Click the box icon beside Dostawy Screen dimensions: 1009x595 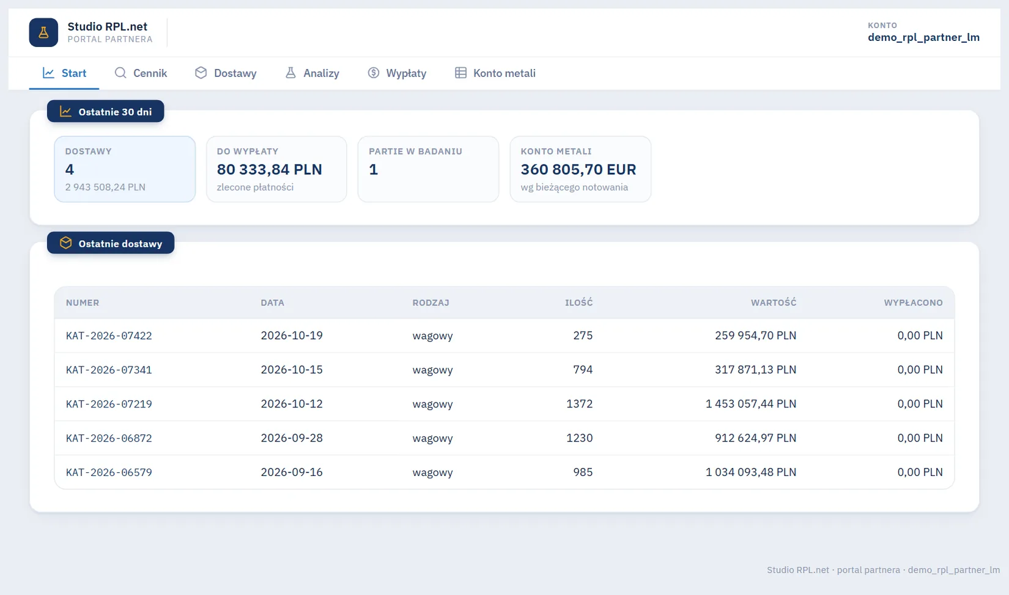point(201,73)
